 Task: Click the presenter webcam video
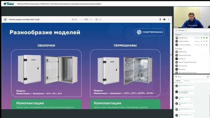(x=192, y=17)
